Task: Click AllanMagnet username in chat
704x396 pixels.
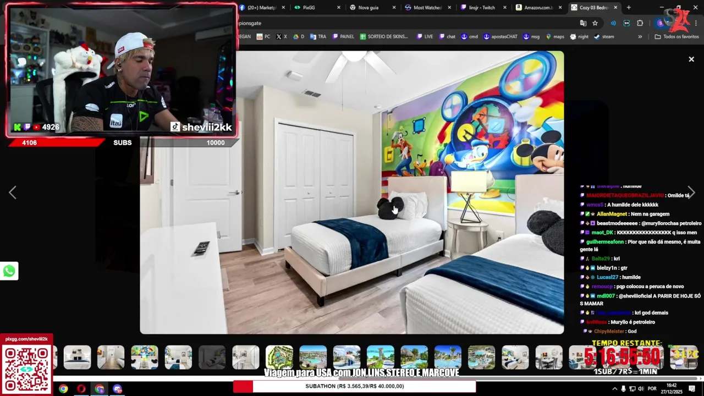Action: pyautogui.click(x=612, y=214)
